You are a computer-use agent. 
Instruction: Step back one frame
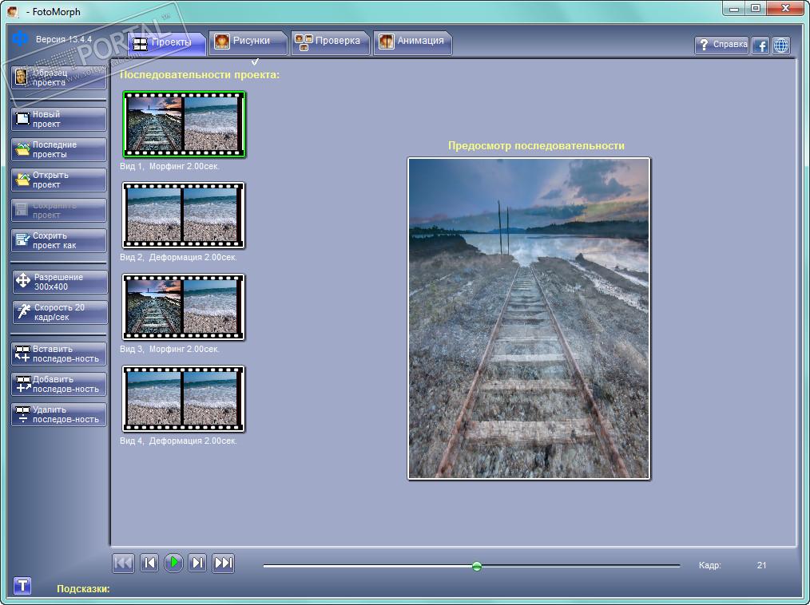(x=149, y=563)
